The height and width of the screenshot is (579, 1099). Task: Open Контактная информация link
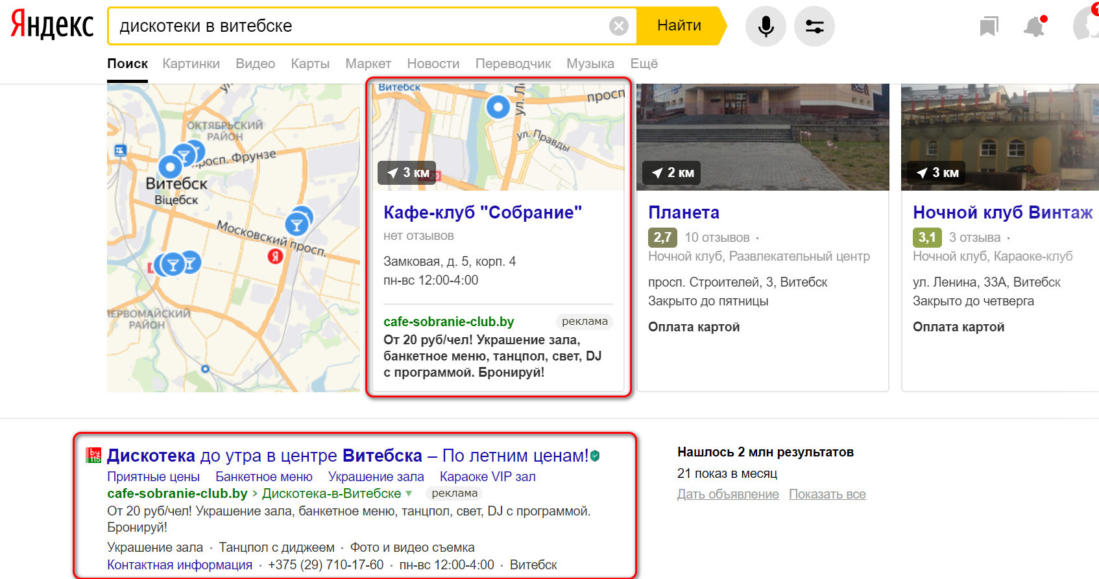180,565
